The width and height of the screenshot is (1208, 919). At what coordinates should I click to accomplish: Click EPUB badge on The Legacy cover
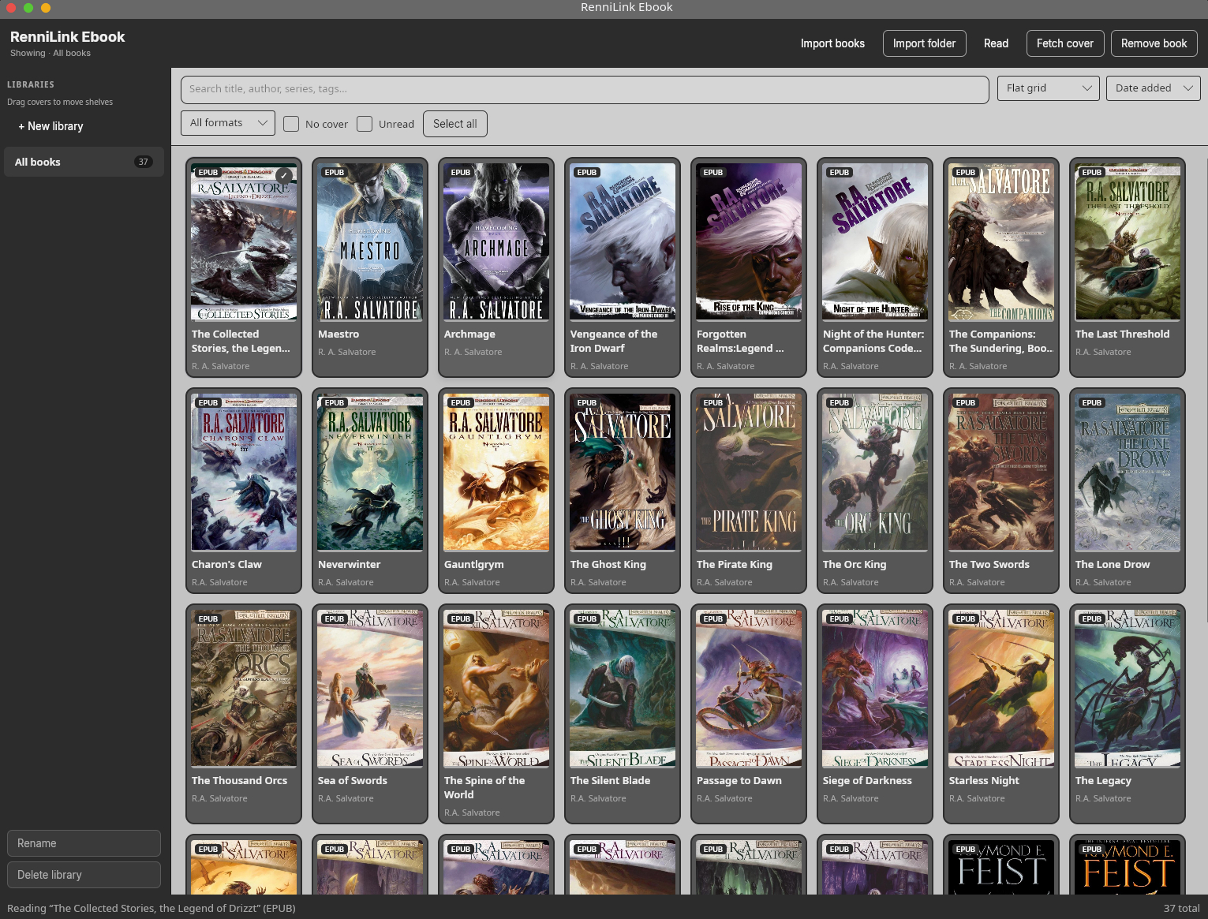coord(1092,619)
